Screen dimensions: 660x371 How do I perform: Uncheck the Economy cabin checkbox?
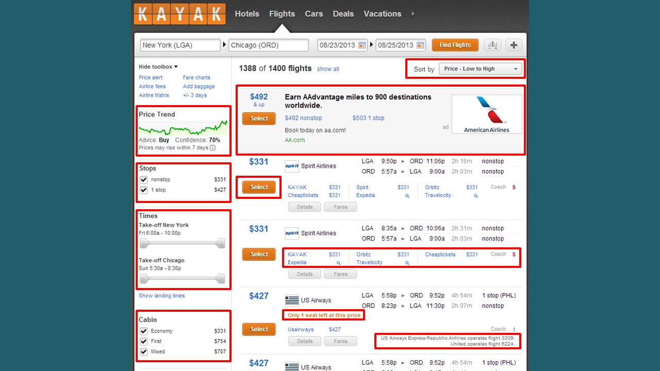[144, 331]
